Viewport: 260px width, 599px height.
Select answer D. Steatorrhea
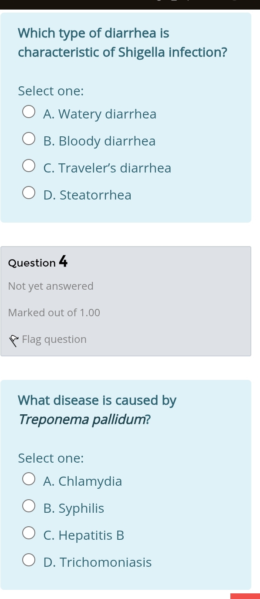[28, 192]
